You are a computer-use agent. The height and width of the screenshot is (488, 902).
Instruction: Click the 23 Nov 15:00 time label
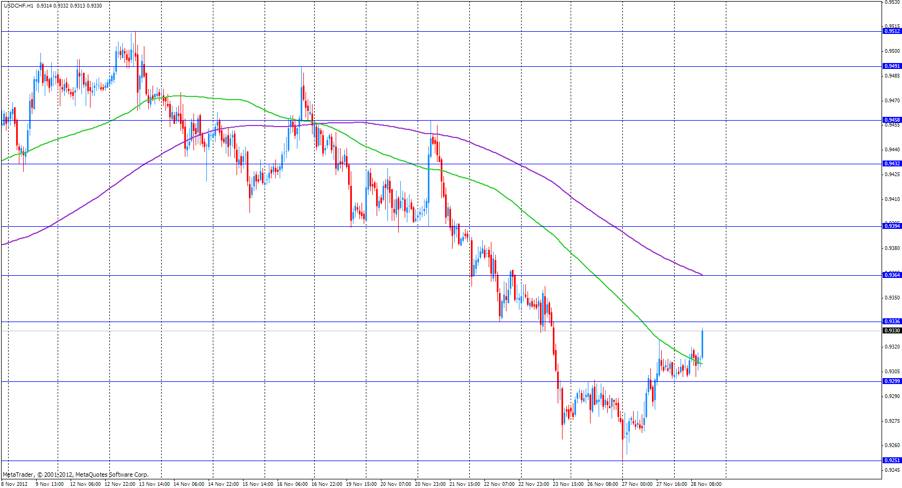pos(568,484)
